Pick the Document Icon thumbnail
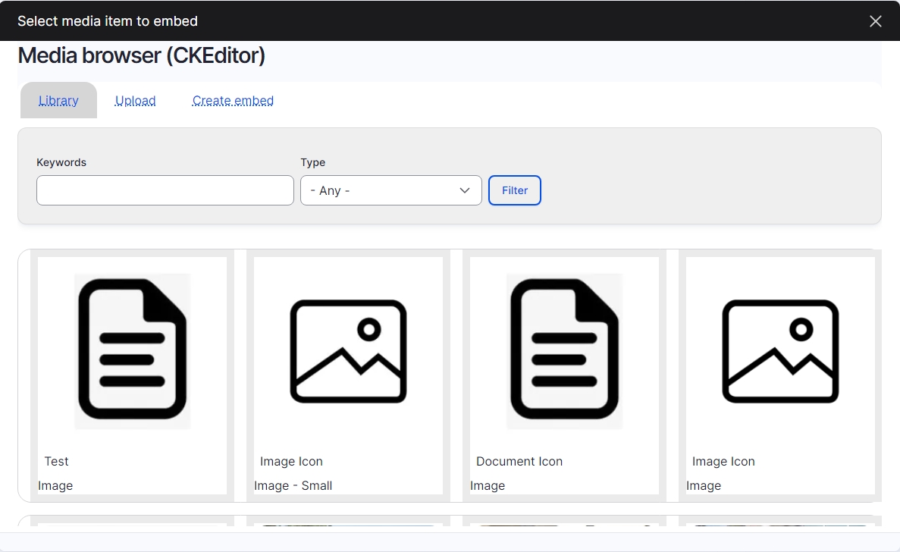900x552 pixels. coord(564,350)
